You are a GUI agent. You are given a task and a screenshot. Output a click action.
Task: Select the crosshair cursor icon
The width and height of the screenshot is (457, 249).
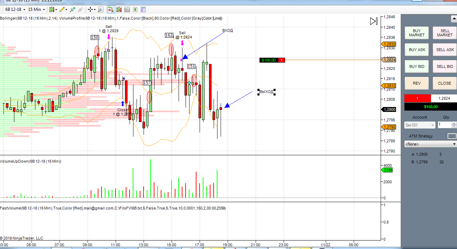pyautogui.click(x=91, y=9)
